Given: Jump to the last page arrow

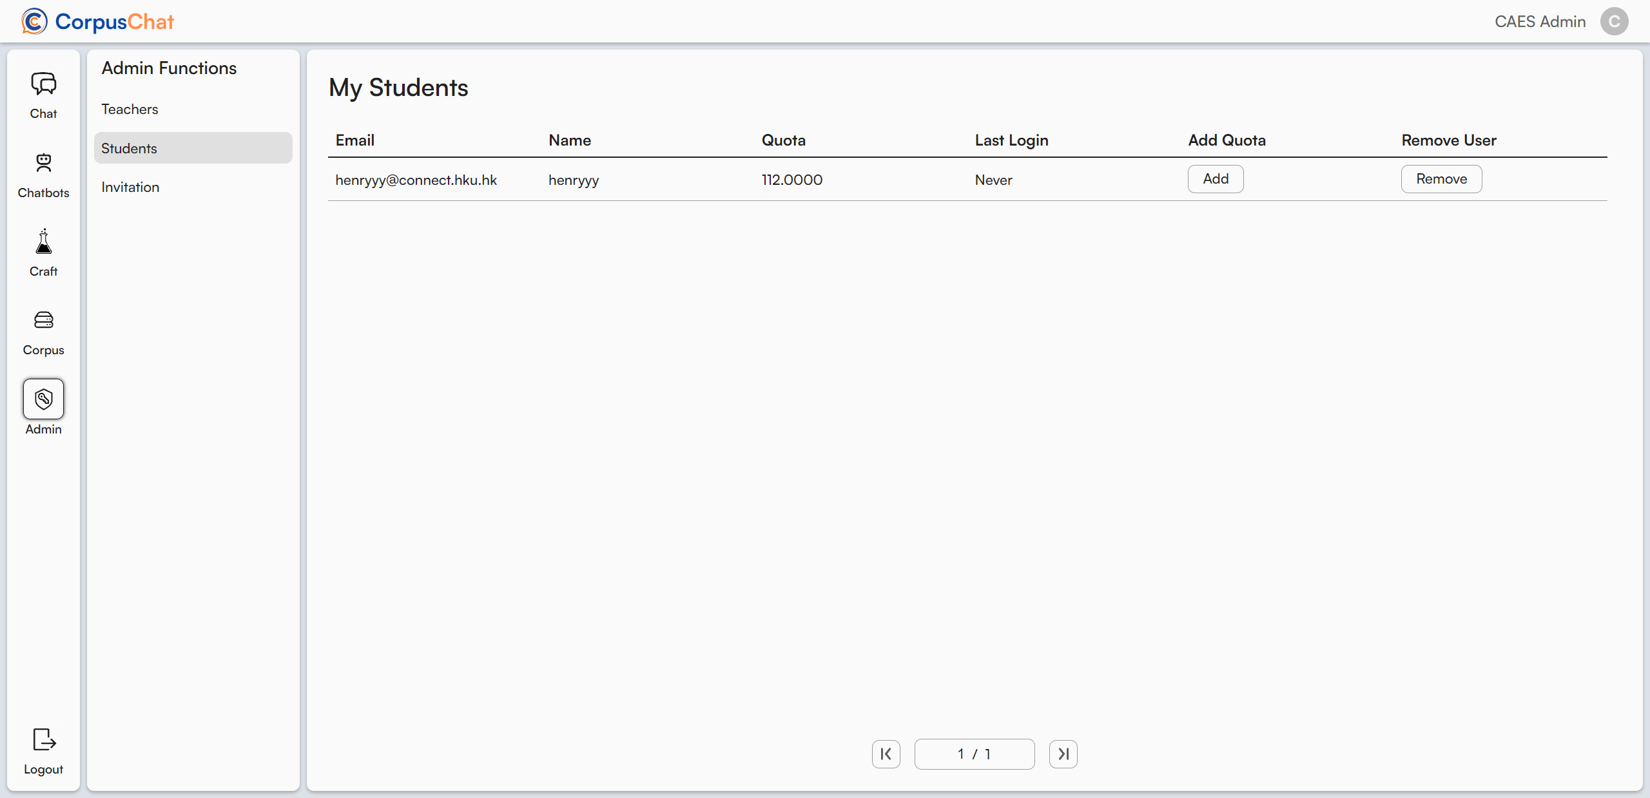Looking at the screenshot, I should pyautogui.click(x=1063, y=754).
